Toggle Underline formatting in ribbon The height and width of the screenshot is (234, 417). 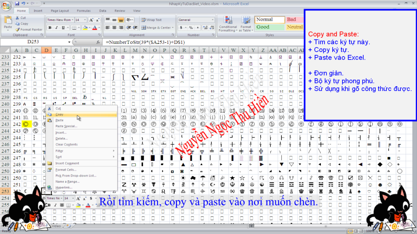tap(63, 28)
